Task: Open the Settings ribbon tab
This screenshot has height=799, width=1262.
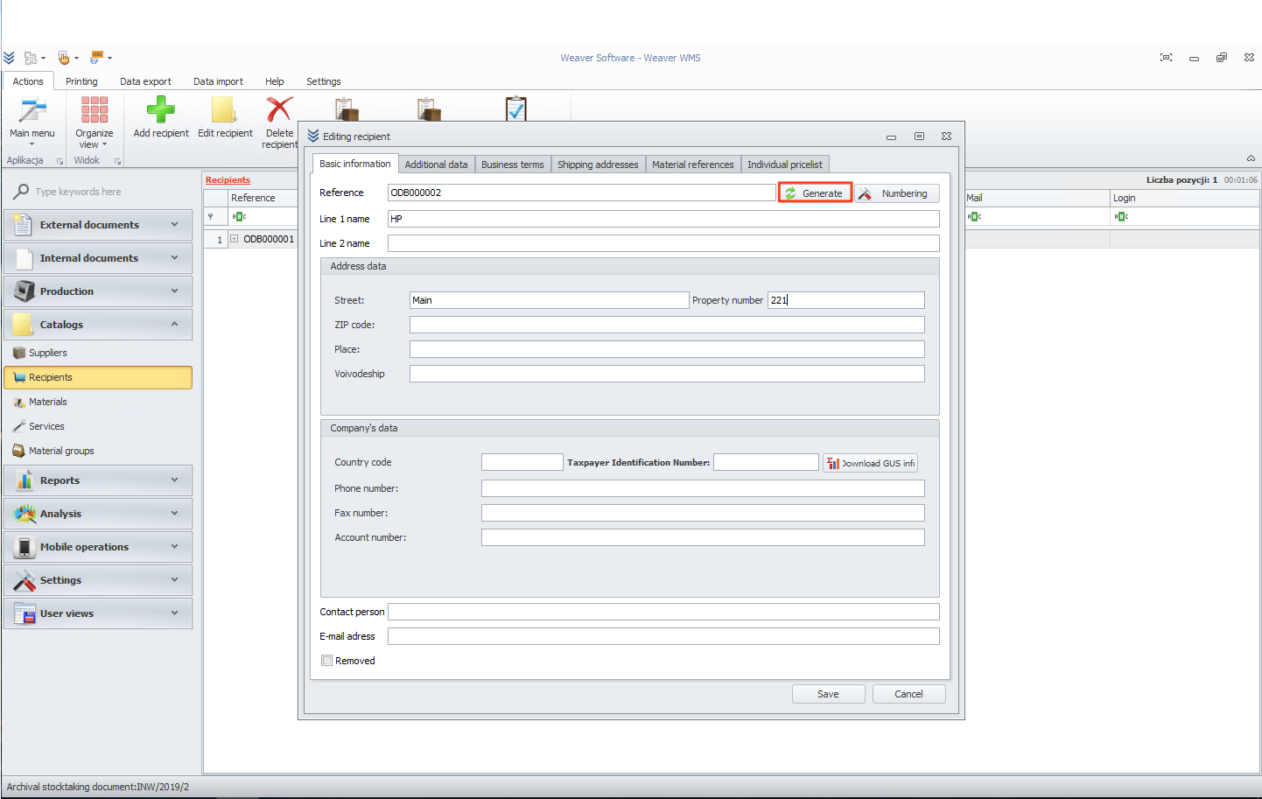Action: pos(323,81)
